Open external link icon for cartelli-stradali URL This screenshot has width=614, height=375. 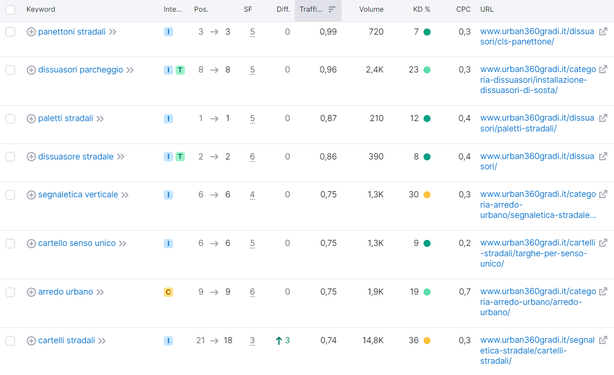click(603, 340)
